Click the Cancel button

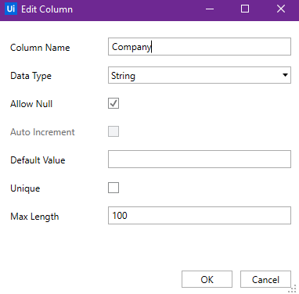click(x=265, y=279)
